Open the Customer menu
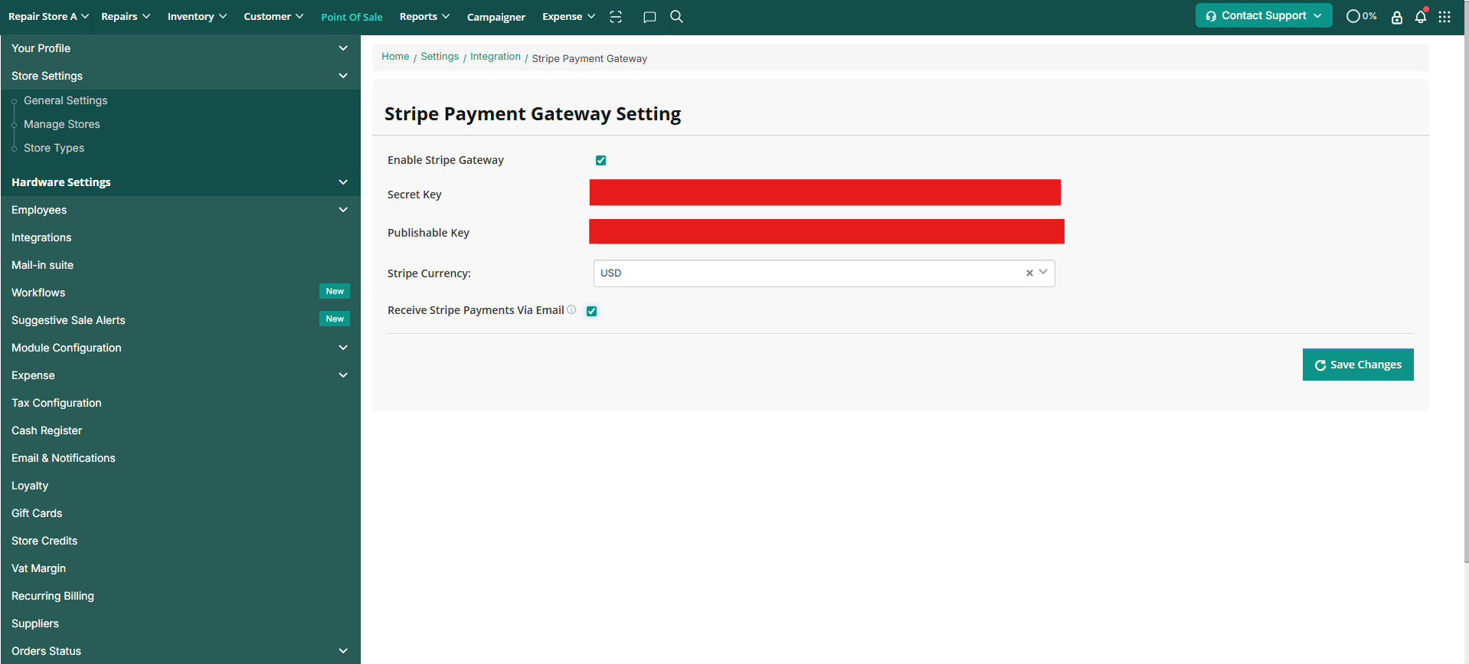 [x=273, y=17]
